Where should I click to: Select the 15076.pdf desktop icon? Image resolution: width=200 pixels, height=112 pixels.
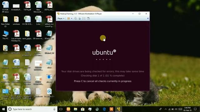click(27, 6)
